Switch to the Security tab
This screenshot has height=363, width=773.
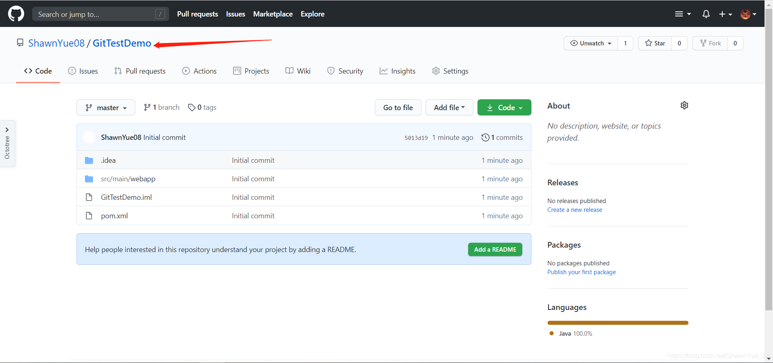(345, 71)
